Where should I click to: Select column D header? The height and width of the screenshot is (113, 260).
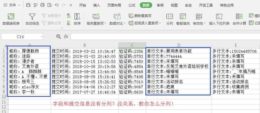(x=179, y=45)
